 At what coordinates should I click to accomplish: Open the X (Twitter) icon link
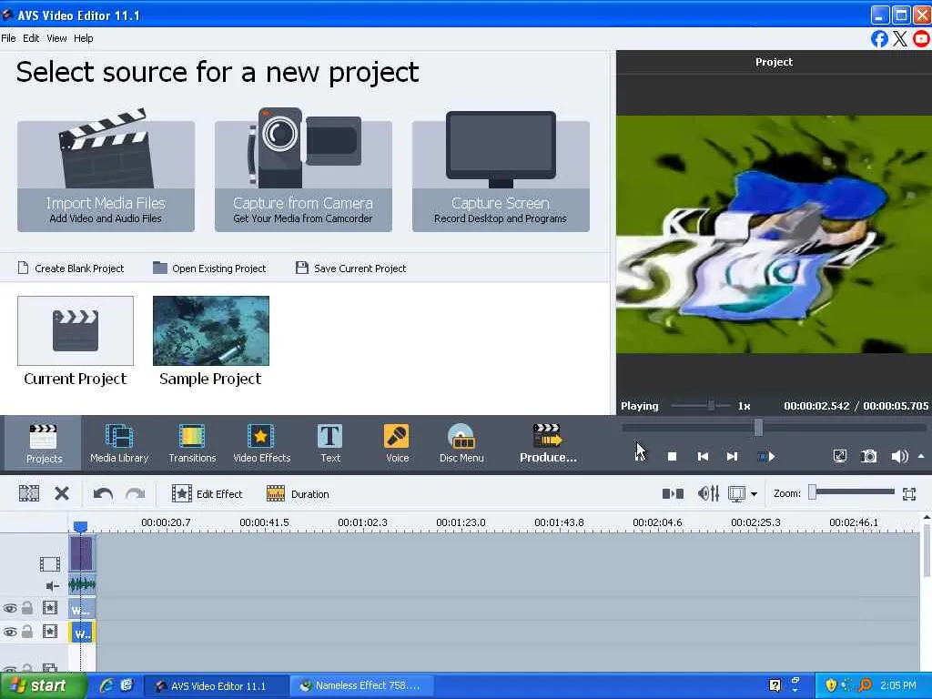[x=900, y=38]
